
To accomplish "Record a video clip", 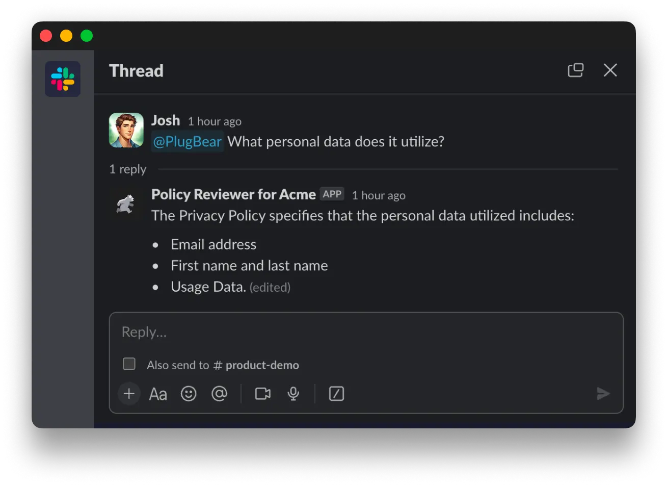I will tap(263, 394).
